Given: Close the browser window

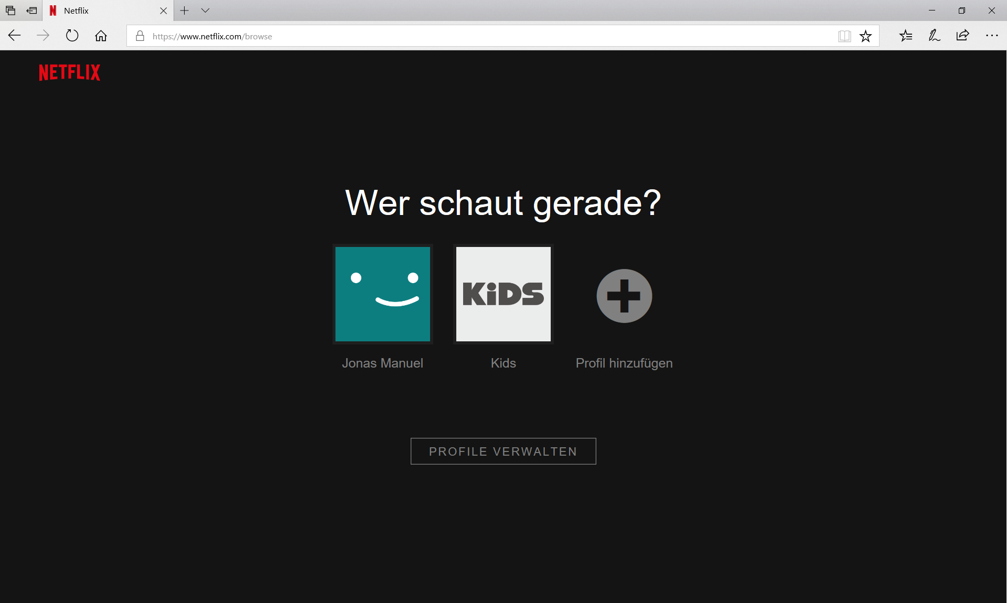Looking at the screenshot, I should coord(992,10).
